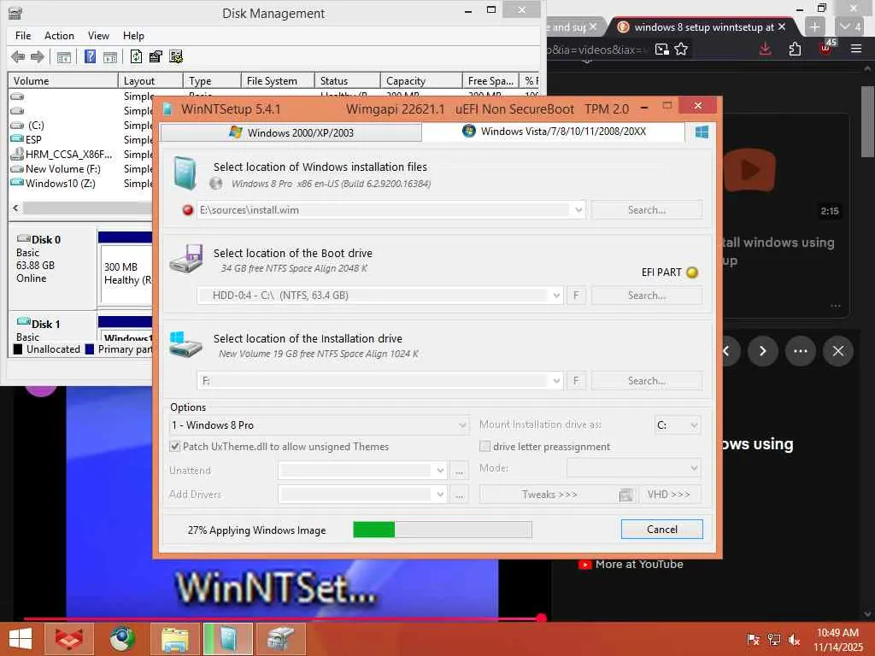Click the Properties icon in Disk Management toolbar
Viewport: 875px width, 656px height.
tap(156, 56)
